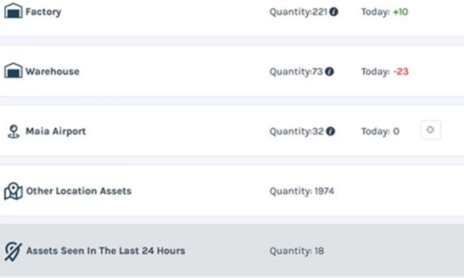
Task: Click the Maia Airport Today: 0 value
Action: (380, 131)
